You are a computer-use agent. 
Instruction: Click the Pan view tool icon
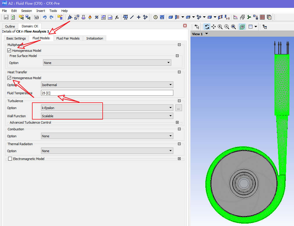pyautogui.click(x=213, y=27)
